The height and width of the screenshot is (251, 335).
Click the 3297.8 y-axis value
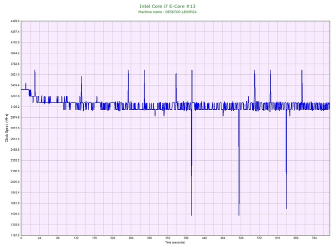(15, 96)
